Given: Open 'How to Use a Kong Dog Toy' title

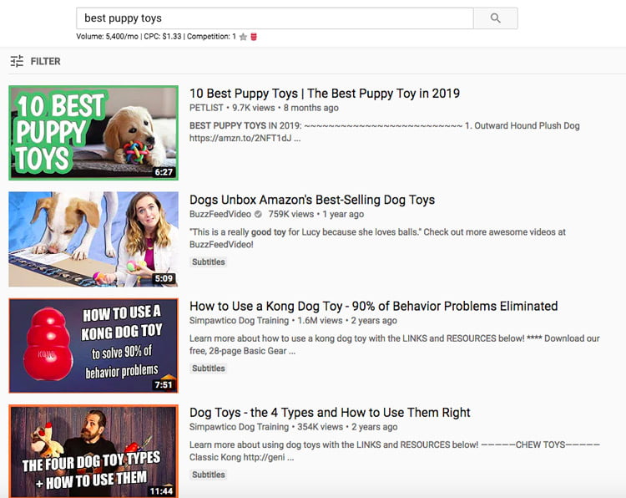Looking at the screenshot, I should (x=374, y=306).
